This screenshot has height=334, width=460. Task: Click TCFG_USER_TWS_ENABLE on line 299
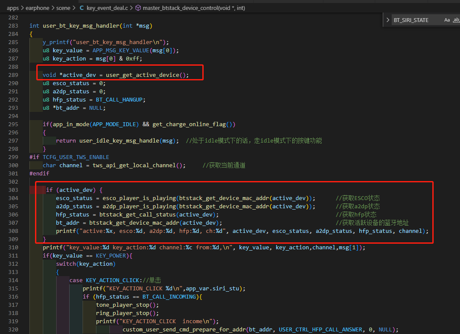pos(76,157)
